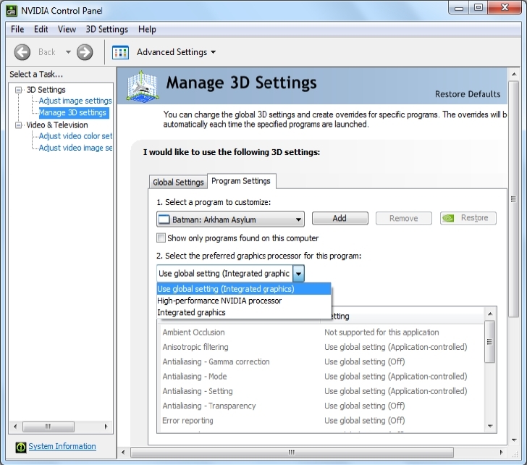Click the NVIDIA Control Panel title icon
The image size is (527, 465).
coord(12,10)
